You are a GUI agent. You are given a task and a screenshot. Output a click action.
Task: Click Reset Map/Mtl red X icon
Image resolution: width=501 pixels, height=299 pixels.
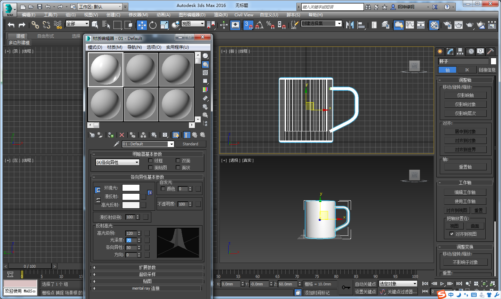tap(122, 135)
